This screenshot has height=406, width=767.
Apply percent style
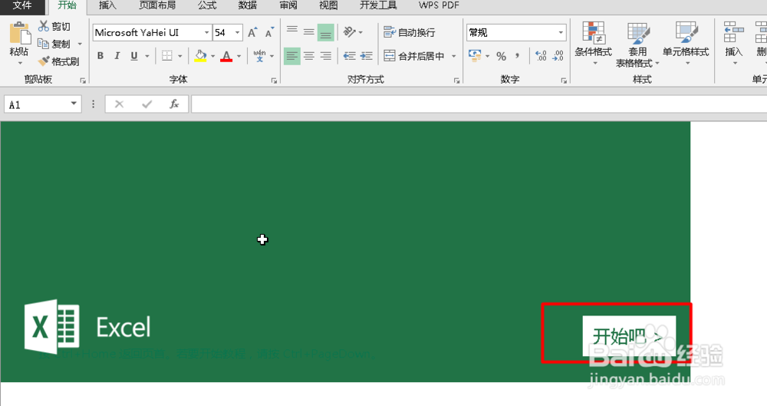point(501,56)
